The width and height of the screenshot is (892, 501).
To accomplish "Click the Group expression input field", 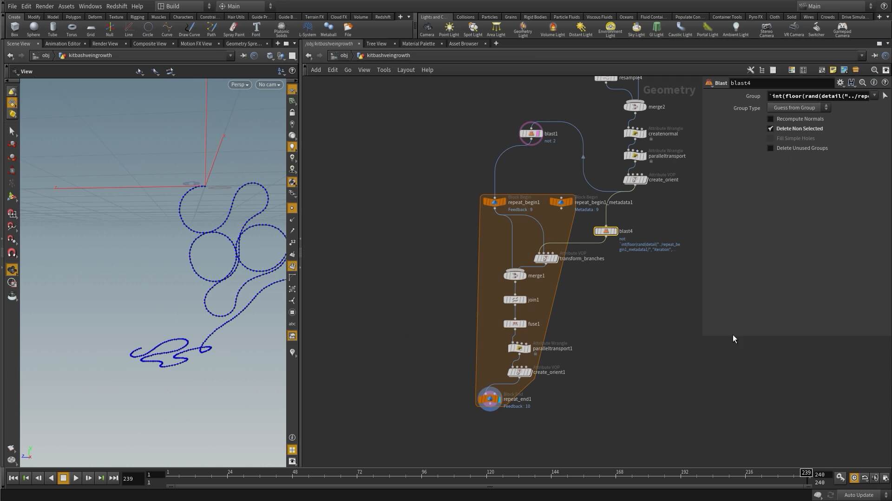I will click(x=820, y=96).
